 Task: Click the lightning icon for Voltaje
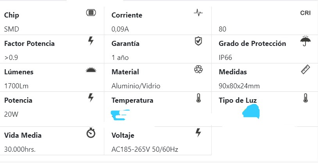198,133
